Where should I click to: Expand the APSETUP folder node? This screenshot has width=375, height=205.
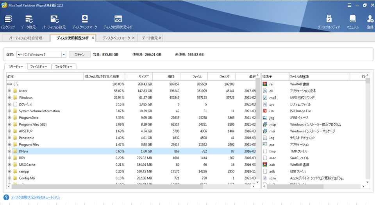click(9, 131)
